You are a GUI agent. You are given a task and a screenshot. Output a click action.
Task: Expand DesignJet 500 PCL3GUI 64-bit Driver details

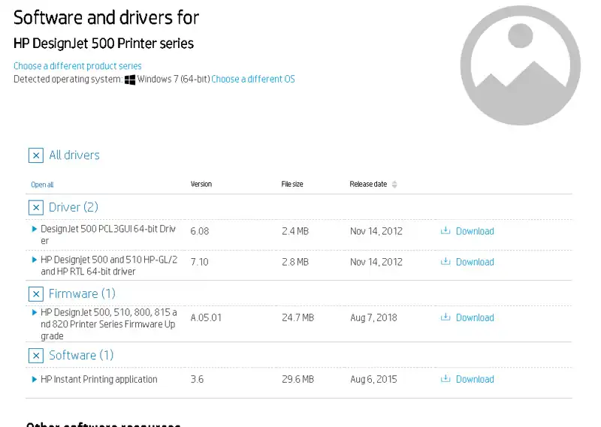click(x=35, y=229)
